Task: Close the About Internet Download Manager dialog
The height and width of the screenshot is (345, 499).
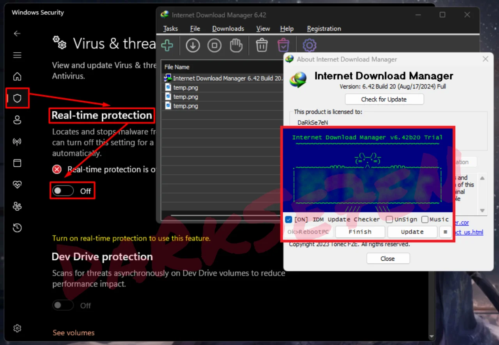Action: [485, 59]
